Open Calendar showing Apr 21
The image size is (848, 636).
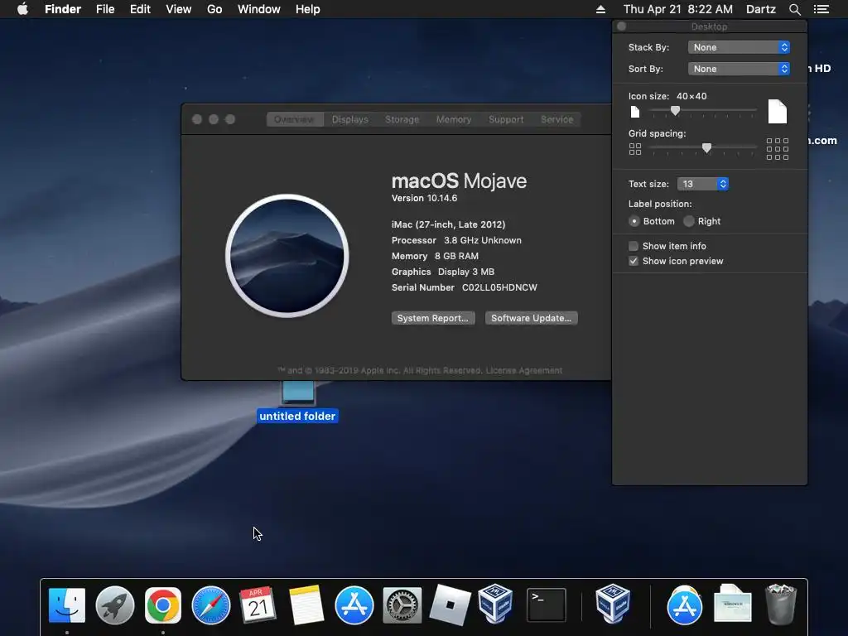[x=258, y=605]
